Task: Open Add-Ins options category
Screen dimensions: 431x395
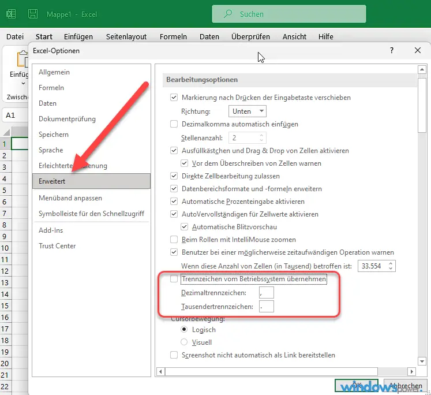Action: 92,230
